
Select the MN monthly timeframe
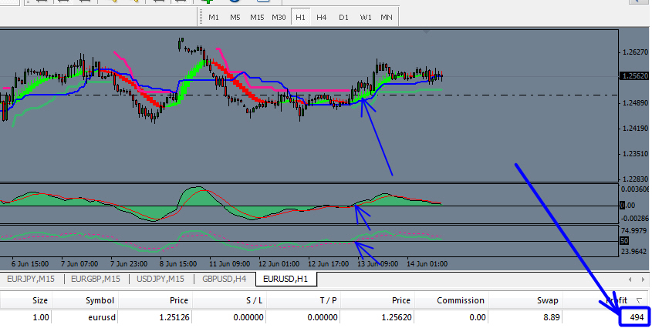coord(386,17)
